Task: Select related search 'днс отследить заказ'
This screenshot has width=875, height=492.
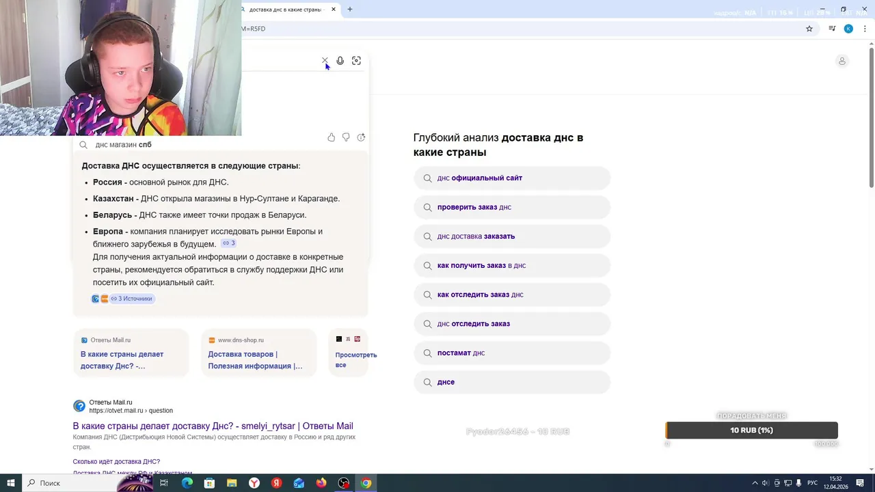Action: pos(512,324)
